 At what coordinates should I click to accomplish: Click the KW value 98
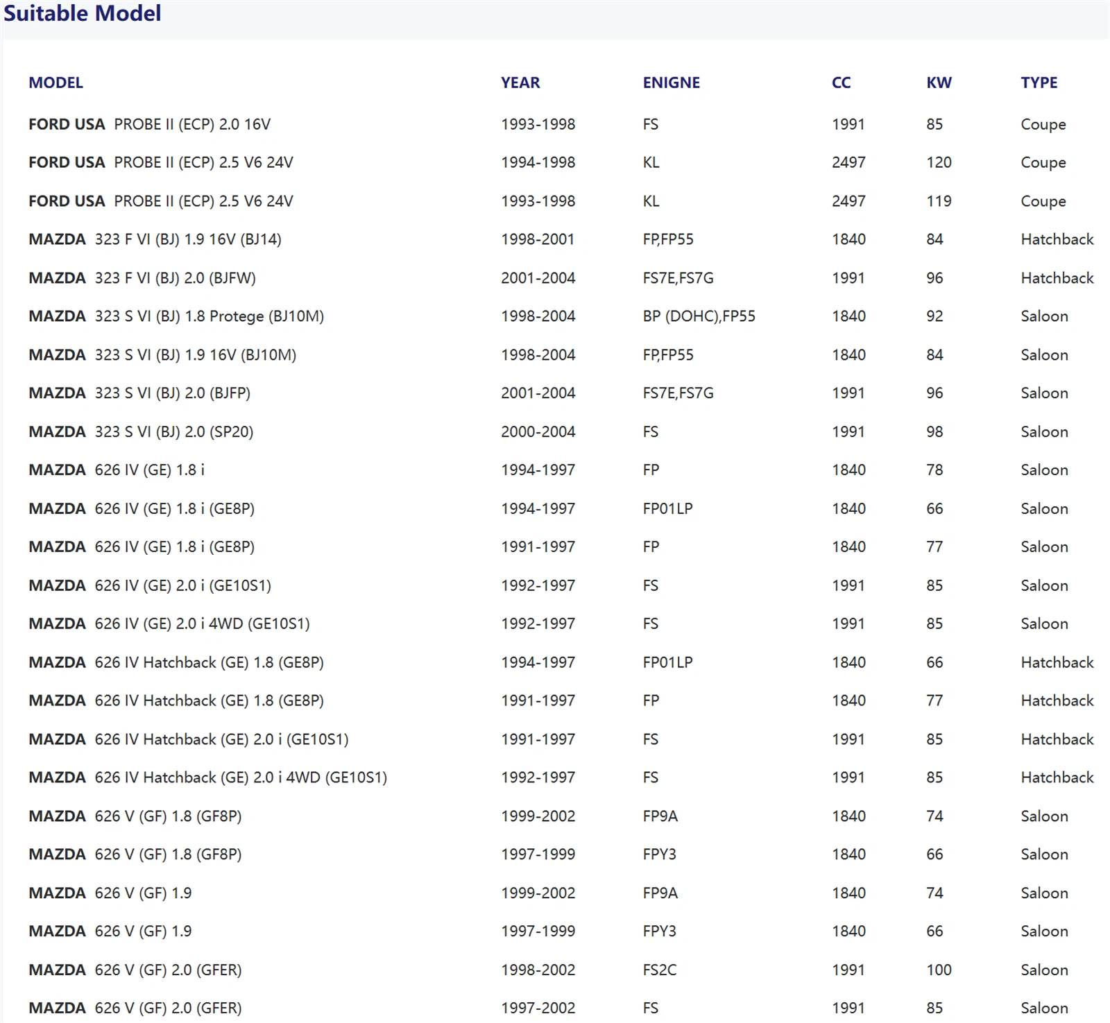(934, 432)
